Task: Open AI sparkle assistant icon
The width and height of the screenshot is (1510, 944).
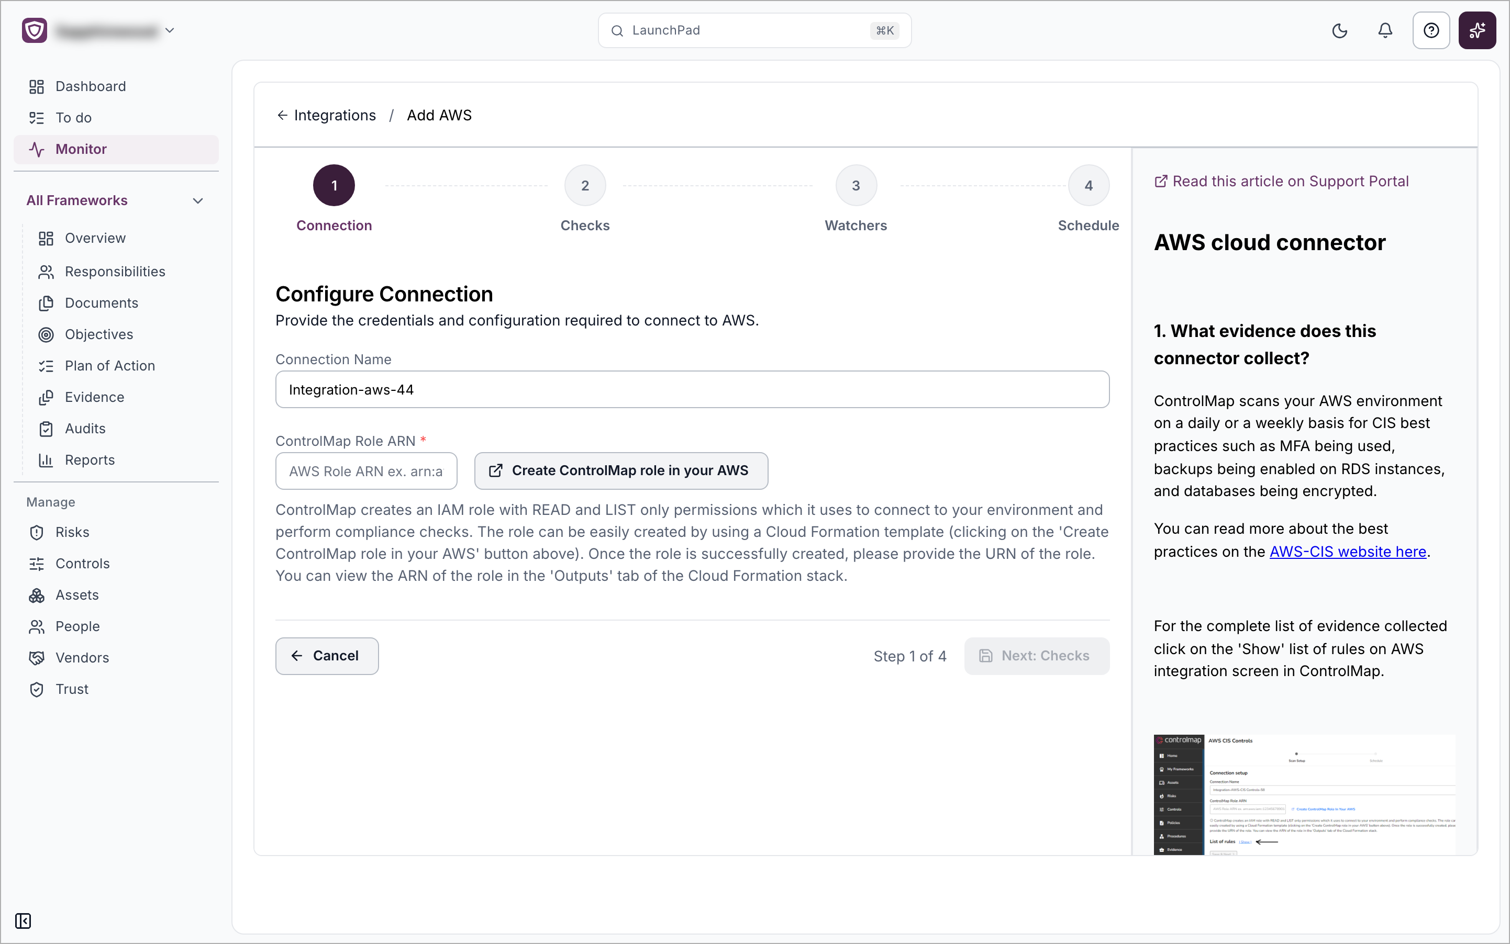Action: [1477, 30]
